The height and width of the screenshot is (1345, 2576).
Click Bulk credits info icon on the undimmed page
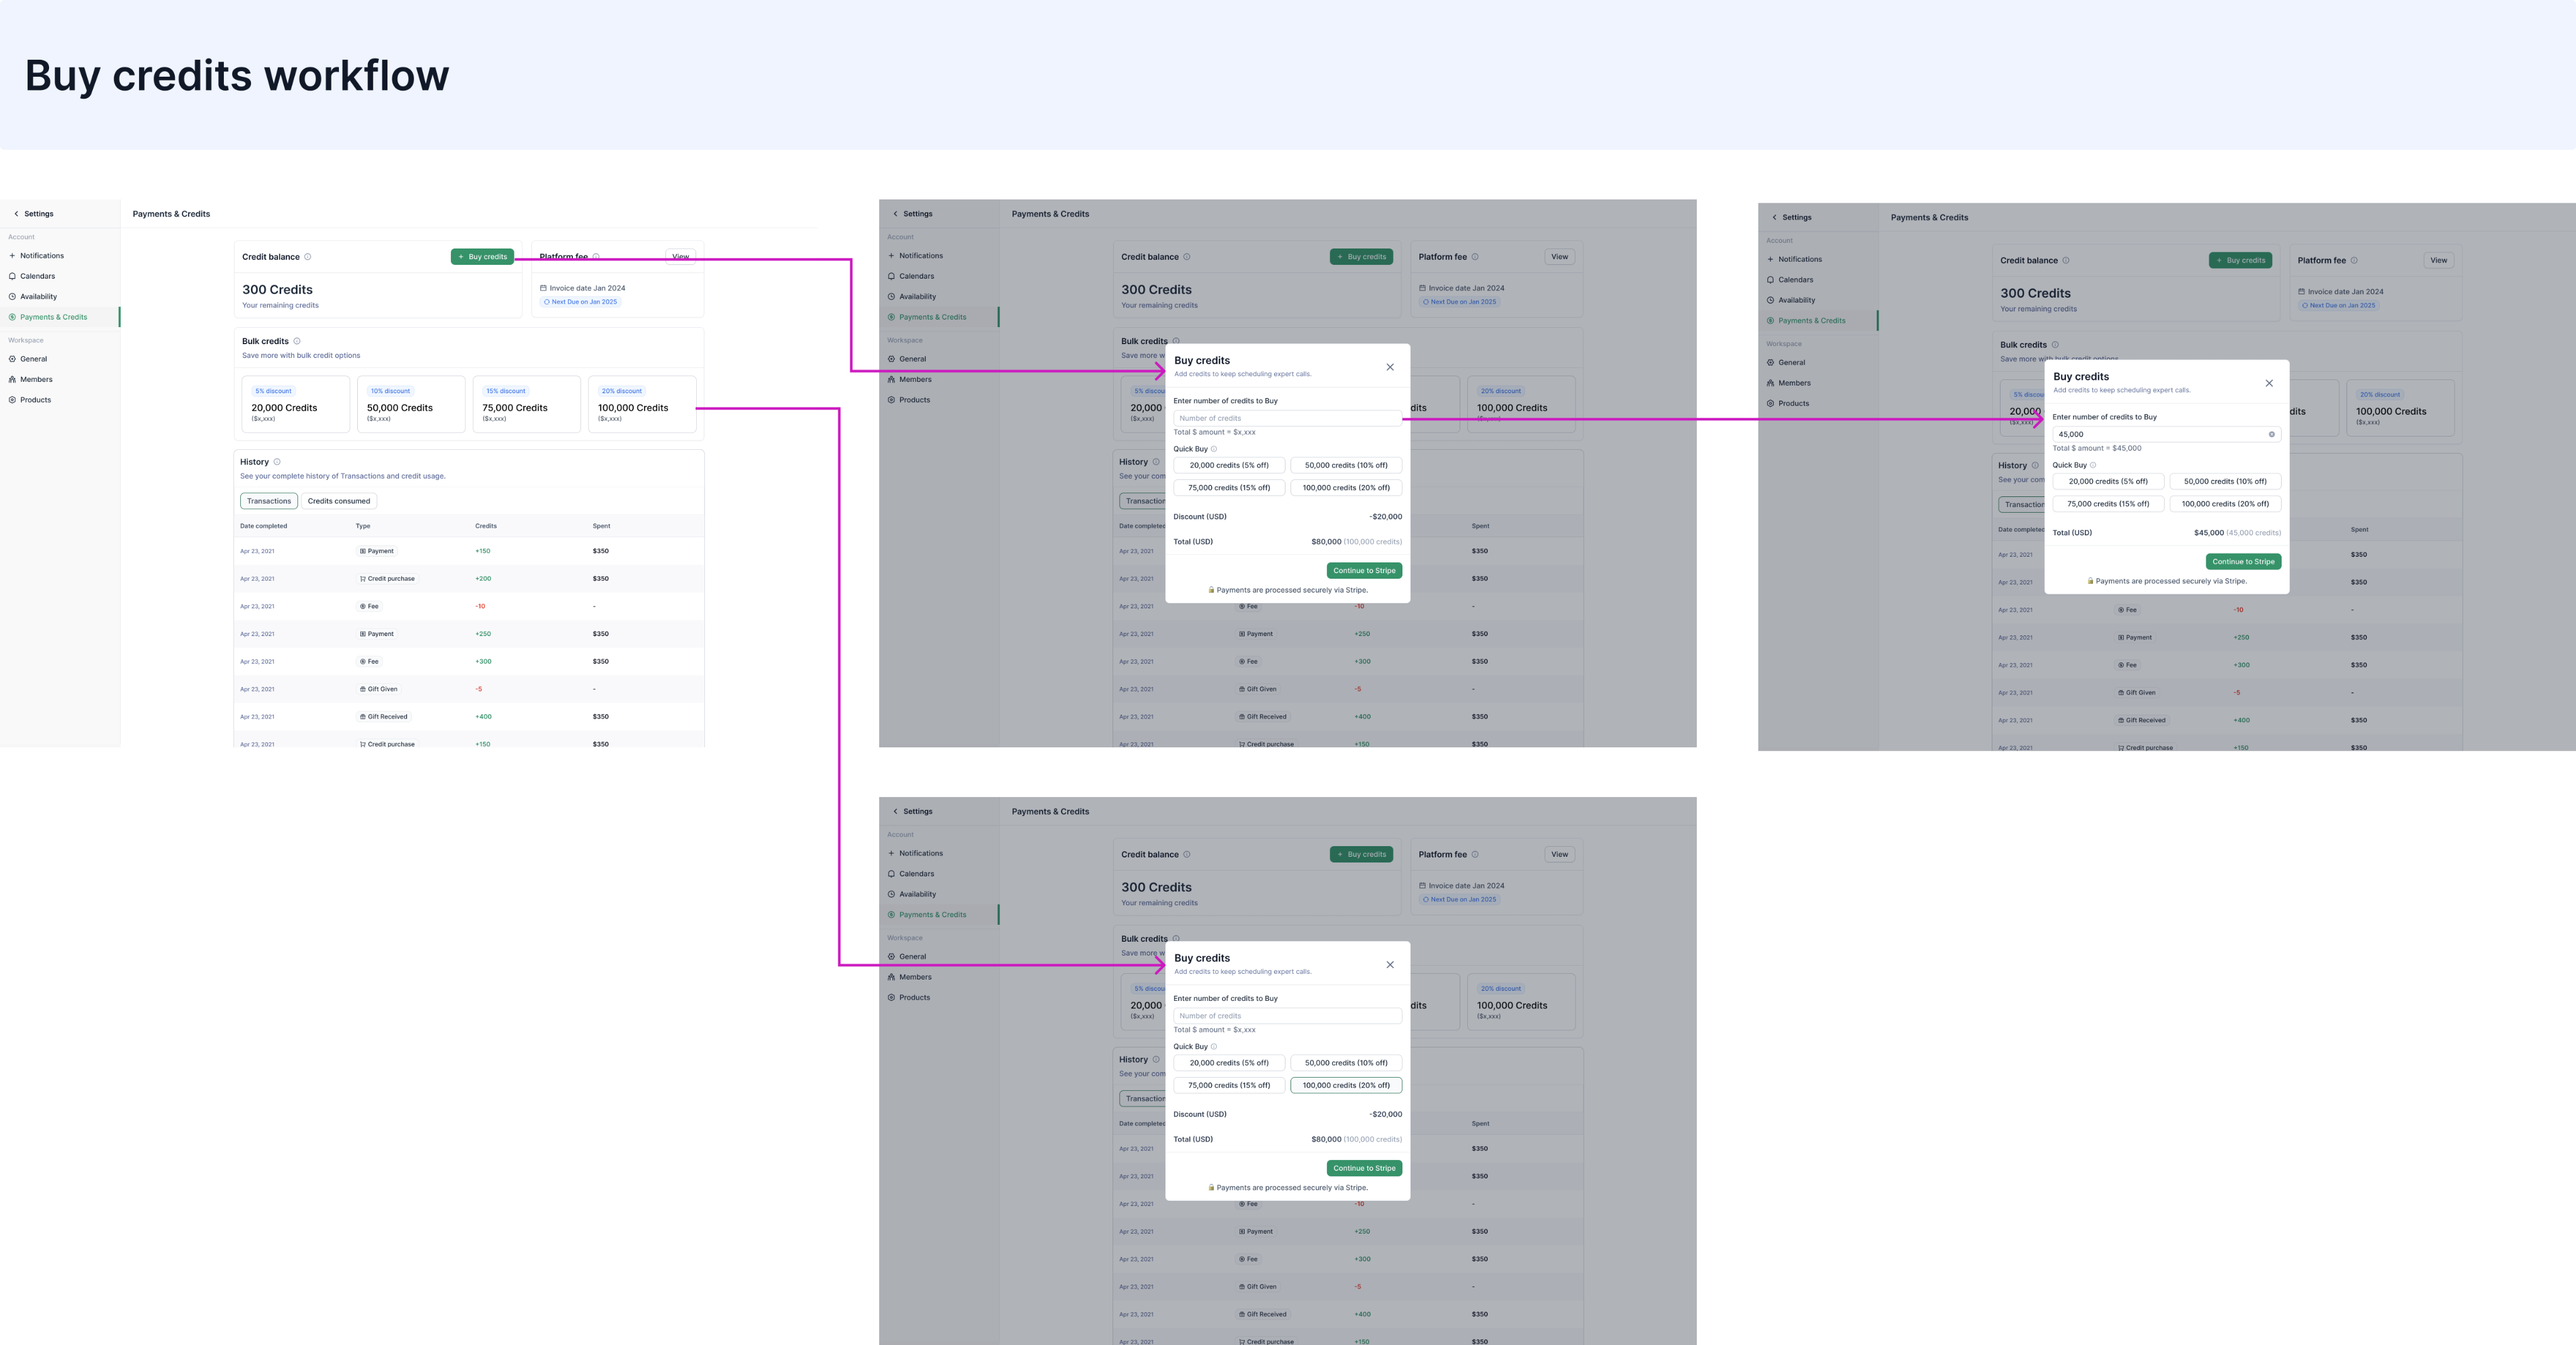click(x=297, y=341)
